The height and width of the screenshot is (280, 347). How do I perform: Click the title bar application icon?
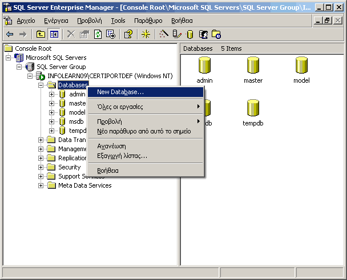click(x=8, y=7)
